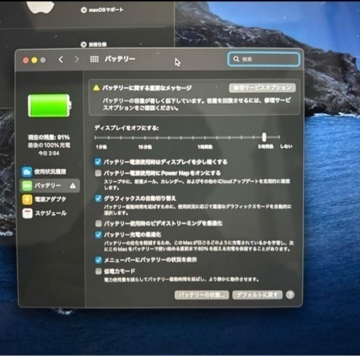Image resolution: width=360 pixels, height=356 pixels.
Task: Enable ビデオストリーミングを最適化 checkbox
Action: click(x=98, y=223)
